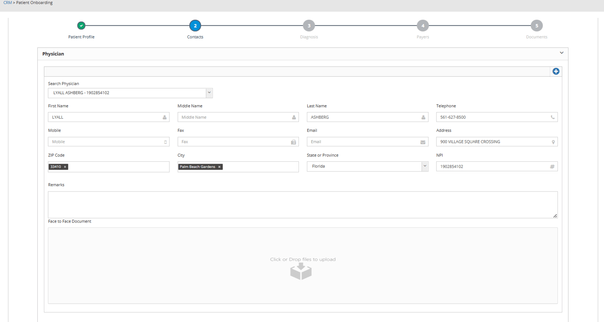This screenshot has height=322, width=604.
Task: Open the Search Physician dropdown
Action: tap(209, 93)
